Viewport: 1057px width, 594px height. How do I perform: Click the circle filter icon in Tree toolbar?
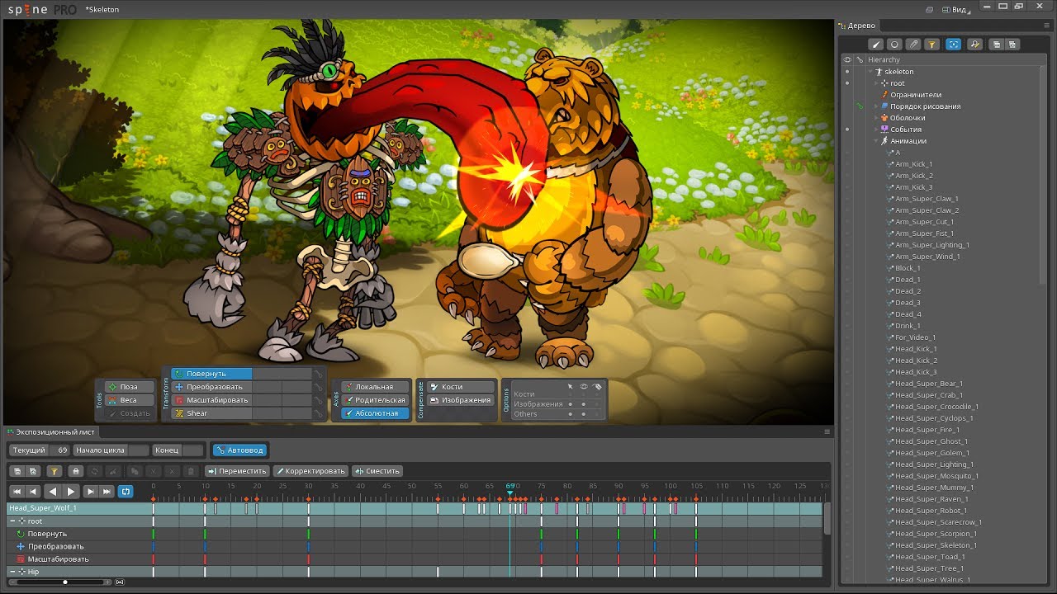[x=895, y=45]
